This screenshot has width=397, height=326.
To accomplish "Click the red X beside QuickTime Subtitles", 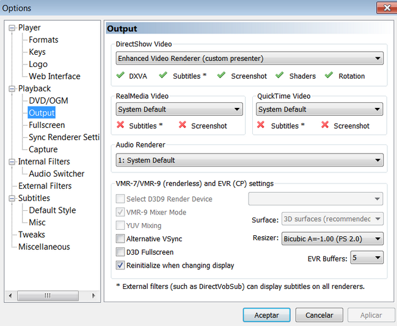I will coord(261,125).
